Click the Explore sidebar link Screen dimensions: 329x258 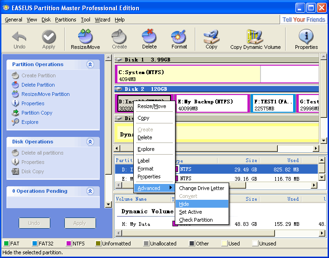click(x=30, y=122)
